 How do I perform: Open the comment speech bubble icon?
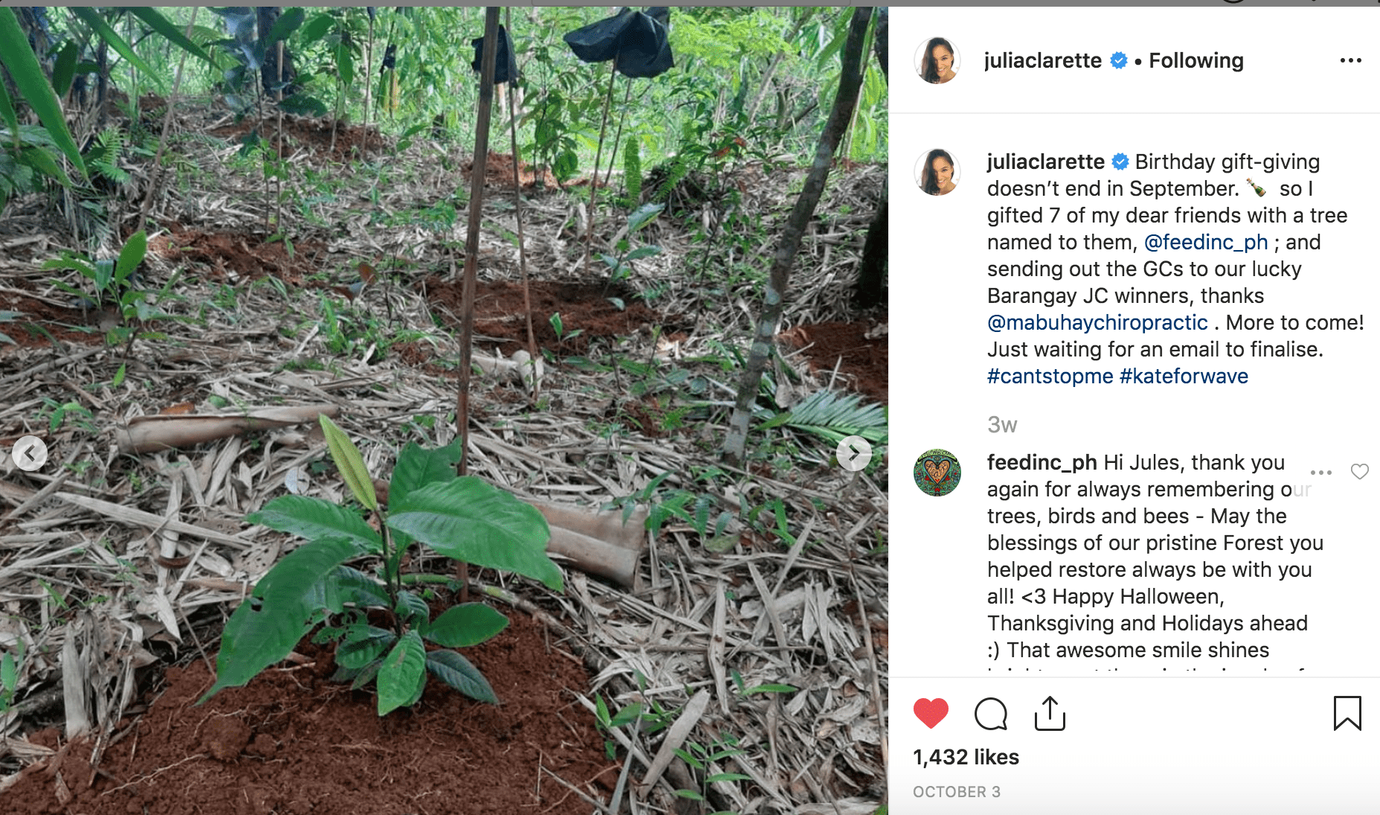point(990,714)
